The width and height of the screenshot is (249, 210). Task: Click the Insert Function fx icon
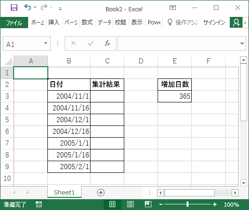pos(107,43)
